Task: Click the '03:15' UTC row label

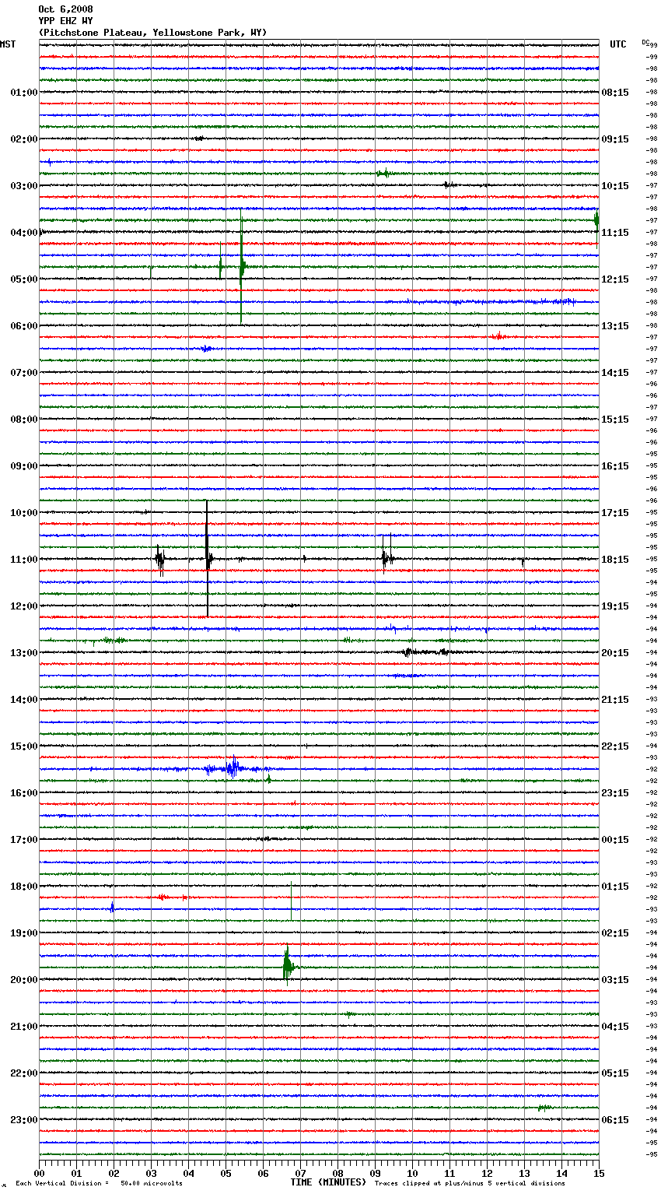Action: pos(615,980)
